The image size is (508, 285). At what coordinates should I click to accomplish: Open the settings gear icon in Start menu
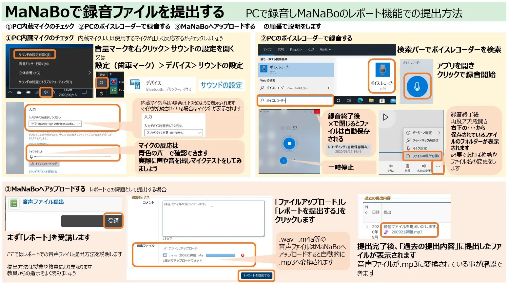click(102, 82)
